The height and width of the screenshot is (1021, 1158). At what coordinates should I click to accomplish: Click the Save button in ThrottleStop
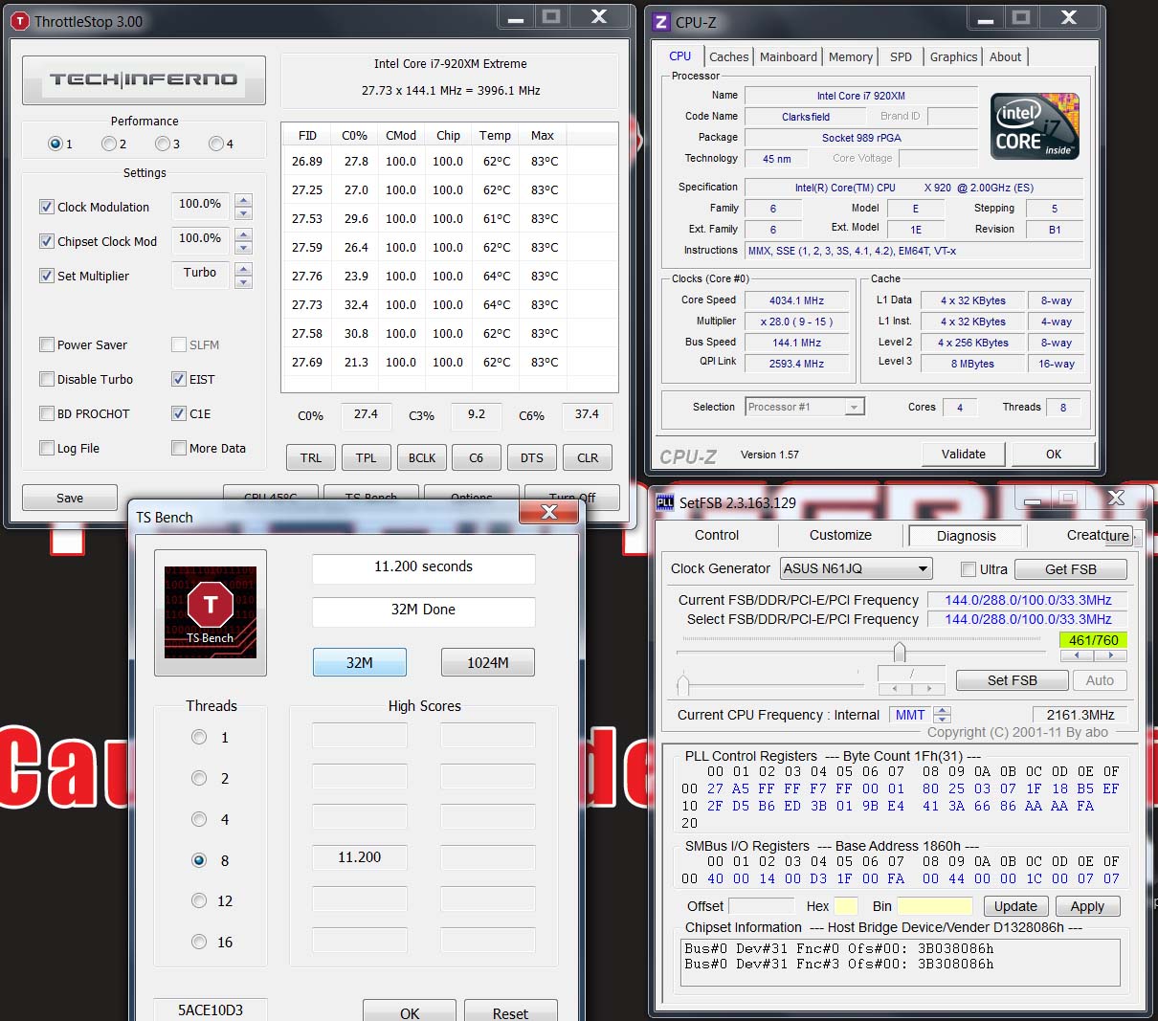click(70, 499)
